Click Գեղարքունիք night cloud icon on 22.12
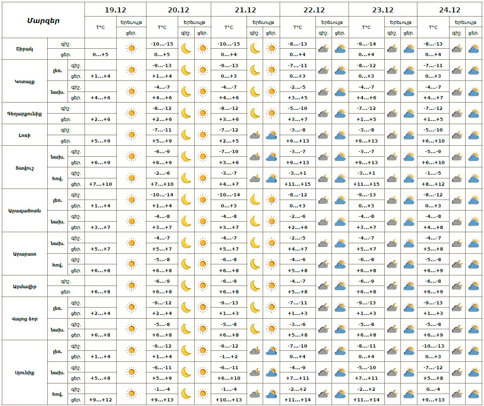Viewport: 484px width, 406px height. tap(323, 113)
